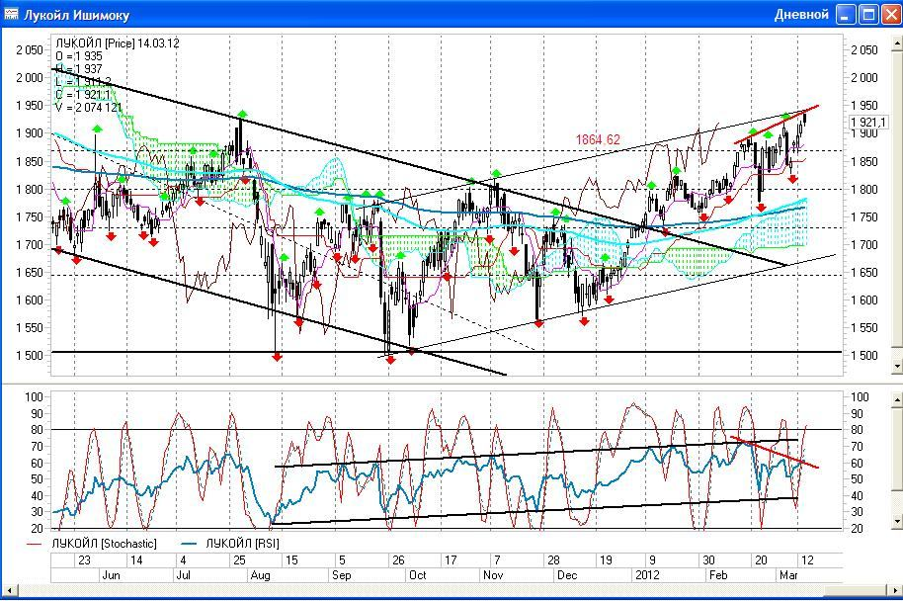Screen dimensions: 903x601
Task: Click the horizontal scrollbar left arrow
Action: coord(9,591)
